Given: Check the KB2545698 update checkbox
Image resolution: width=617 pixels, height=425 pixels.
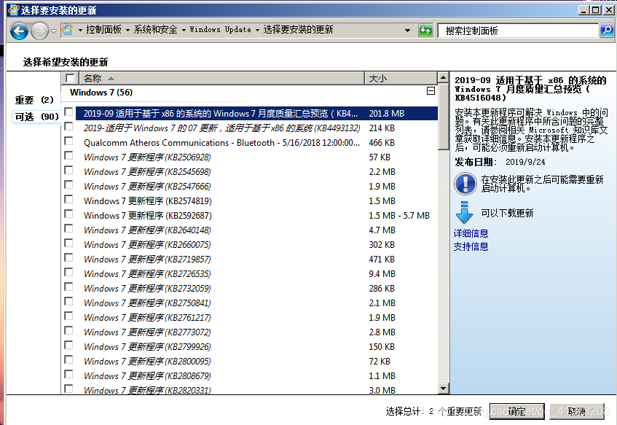Looking at the screenshot, I should point(68,170).
